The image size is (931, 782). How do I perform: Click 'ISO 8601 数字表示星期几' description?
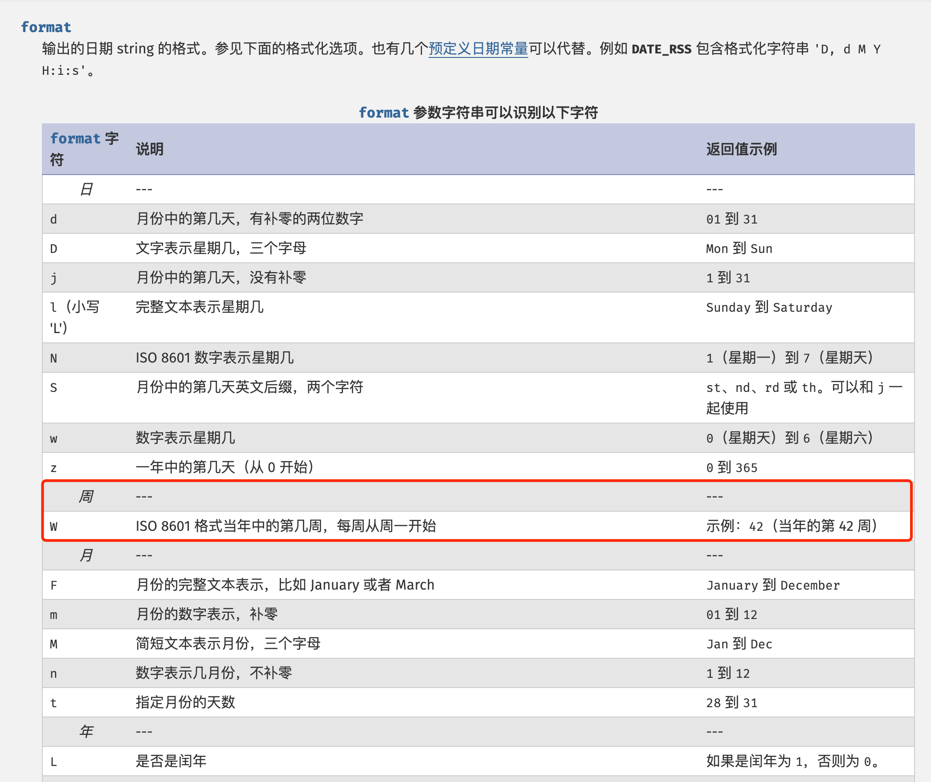pos(214,358)
